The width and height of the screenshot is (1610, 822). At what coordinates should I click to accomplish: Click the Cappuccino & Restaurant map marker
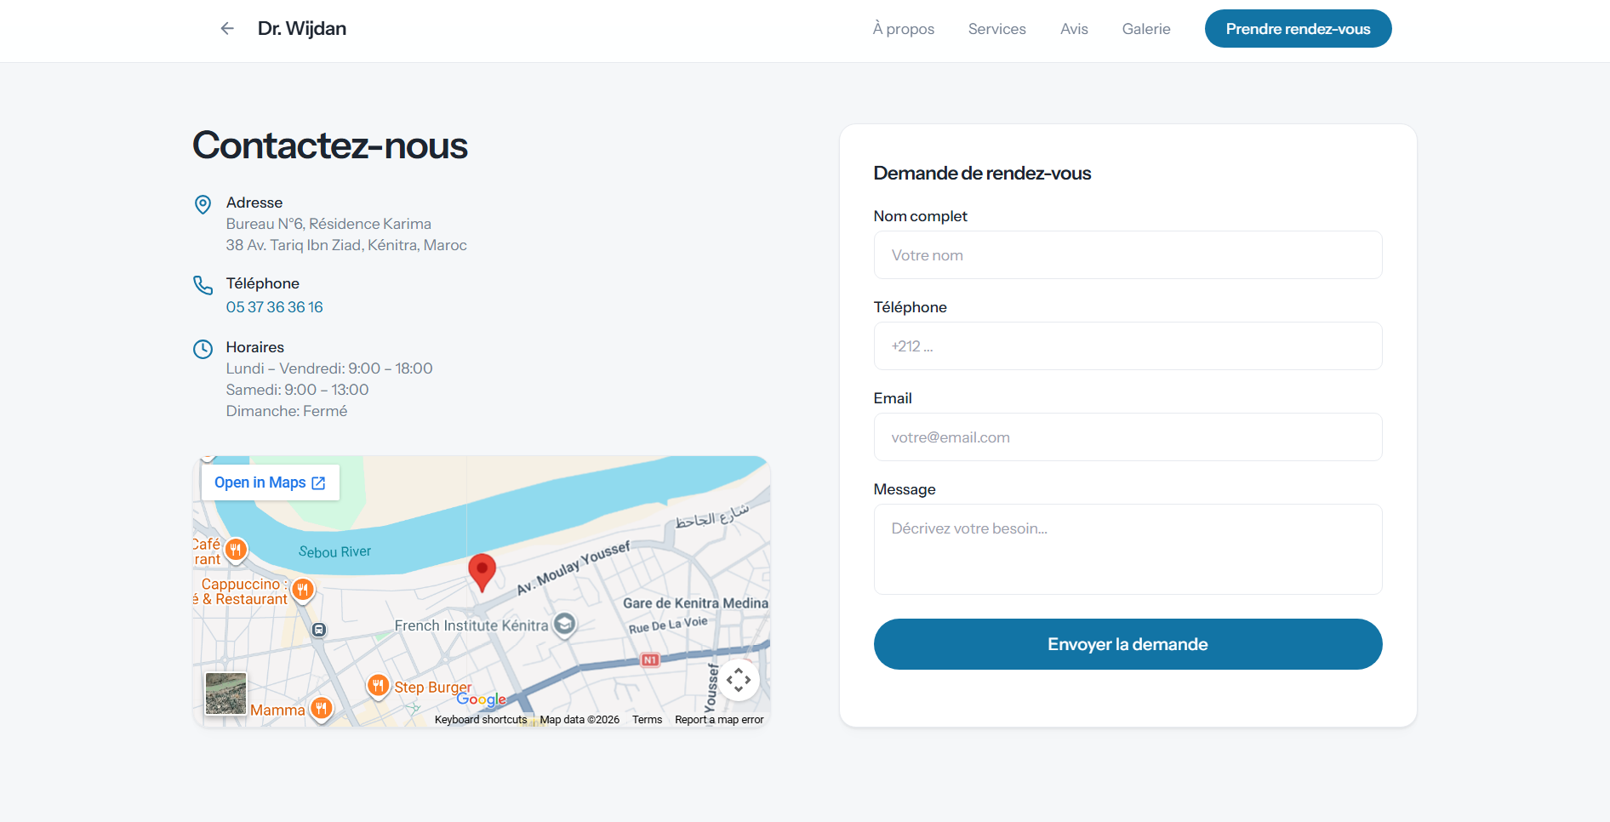click(303, 589)
